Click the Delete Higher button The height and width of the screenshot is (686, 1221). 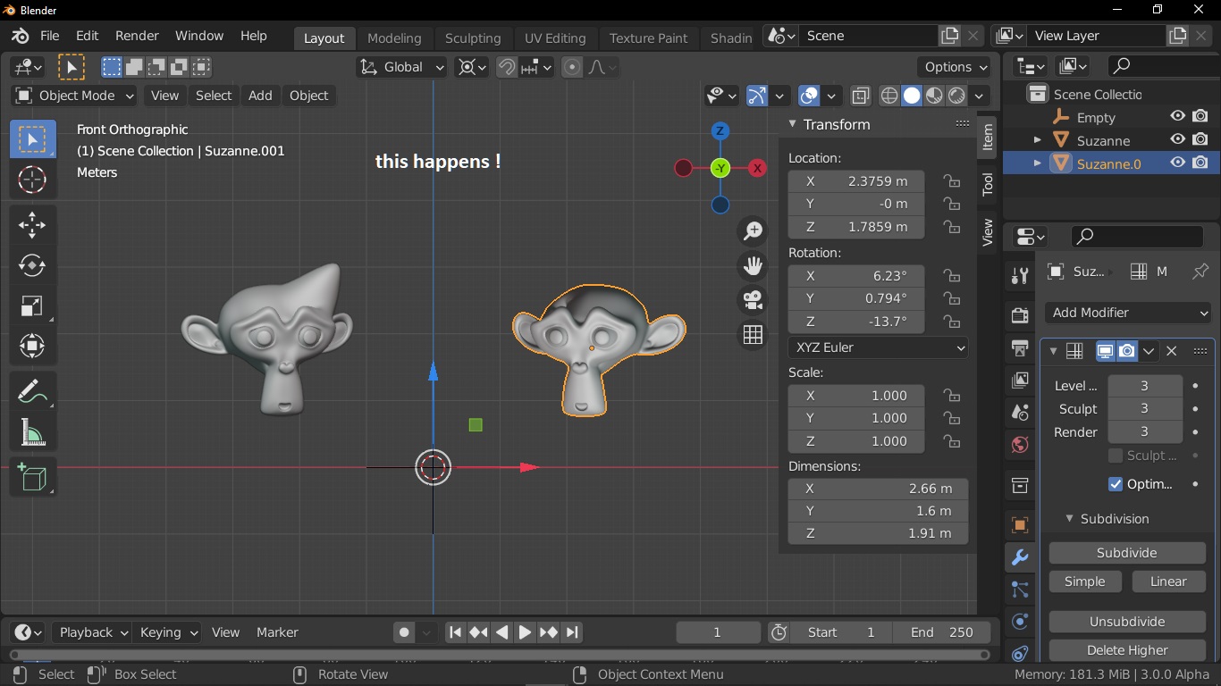[1126, 650]
